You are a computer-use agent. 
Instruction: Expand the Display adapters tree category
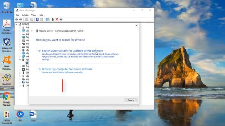pos(20,37)
